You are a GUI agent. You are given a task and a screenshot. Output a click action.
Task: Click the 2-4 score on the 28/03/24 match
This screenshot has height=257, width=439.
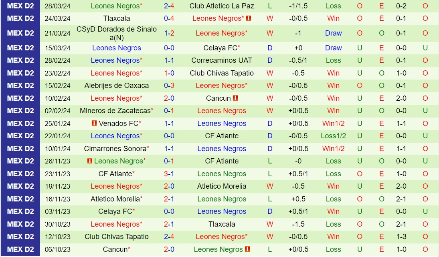point(169,6)
